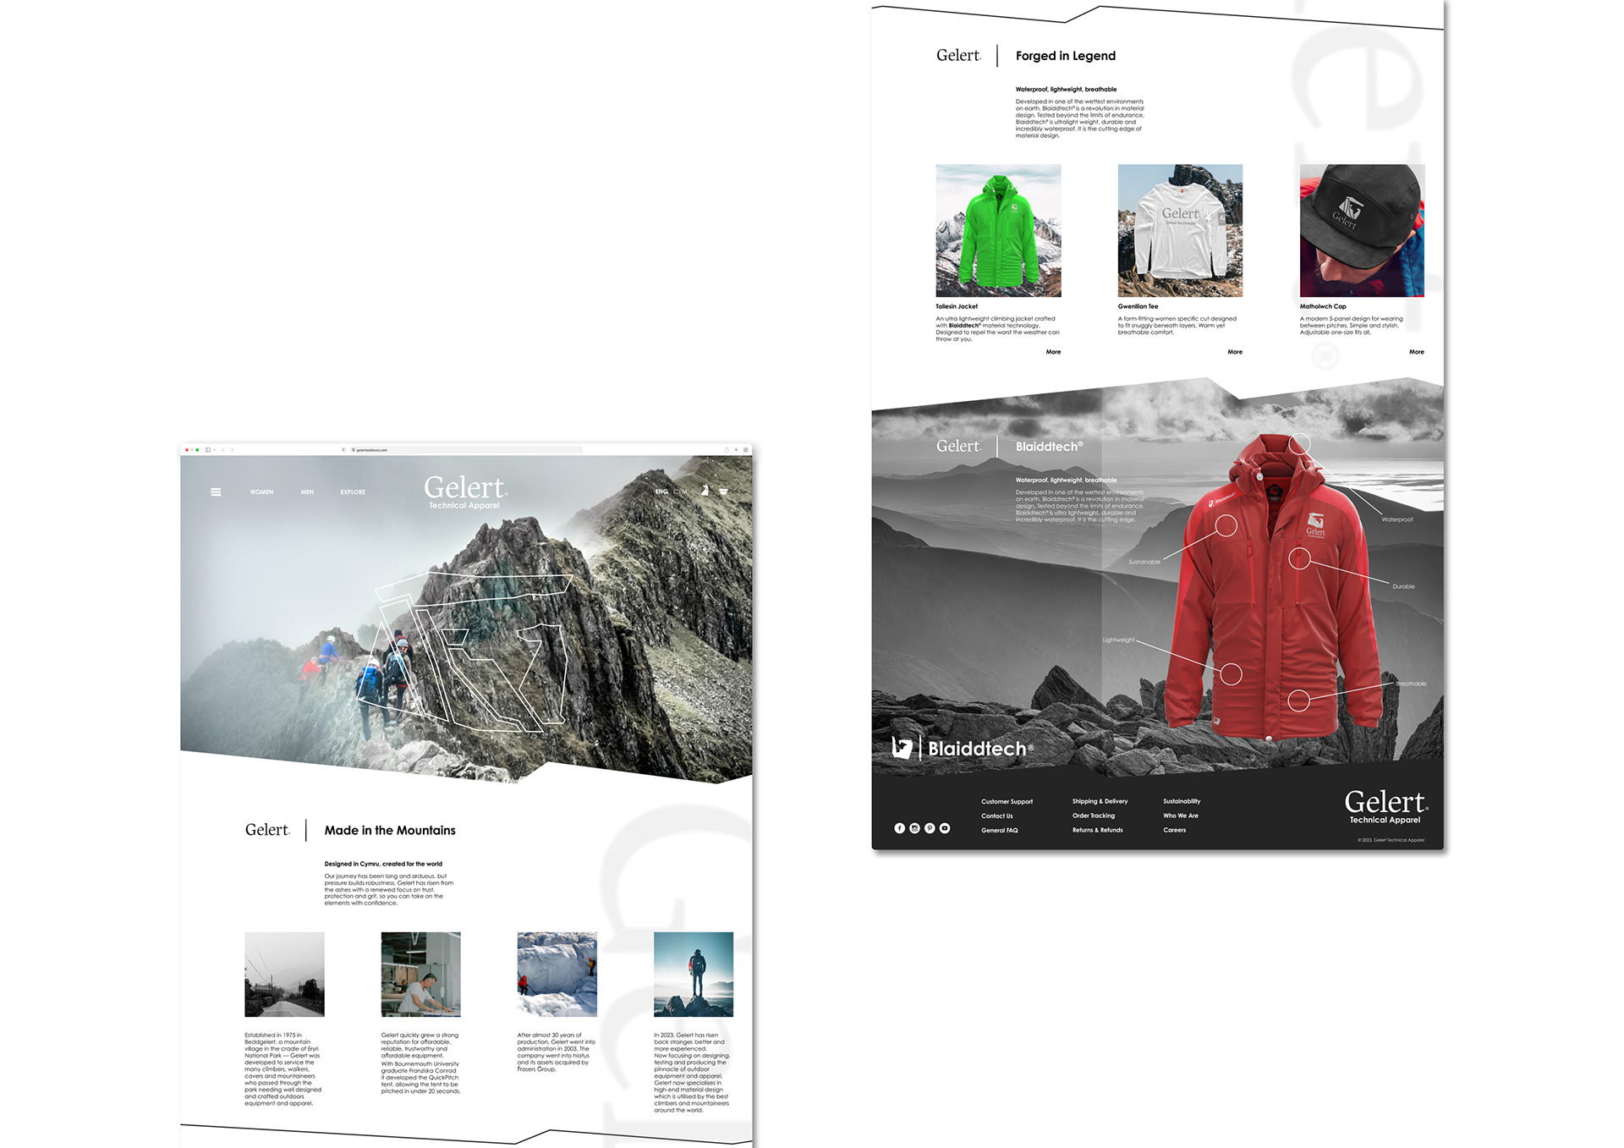Toggle the browser sidebar icon
Screen dimensions: 1624x1148
(207, 450)
